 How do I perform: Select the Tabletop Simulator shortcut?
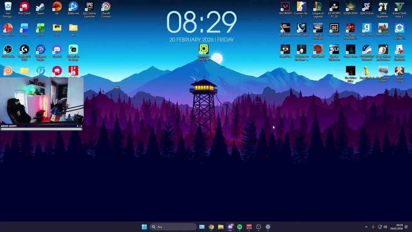[399, 53]
